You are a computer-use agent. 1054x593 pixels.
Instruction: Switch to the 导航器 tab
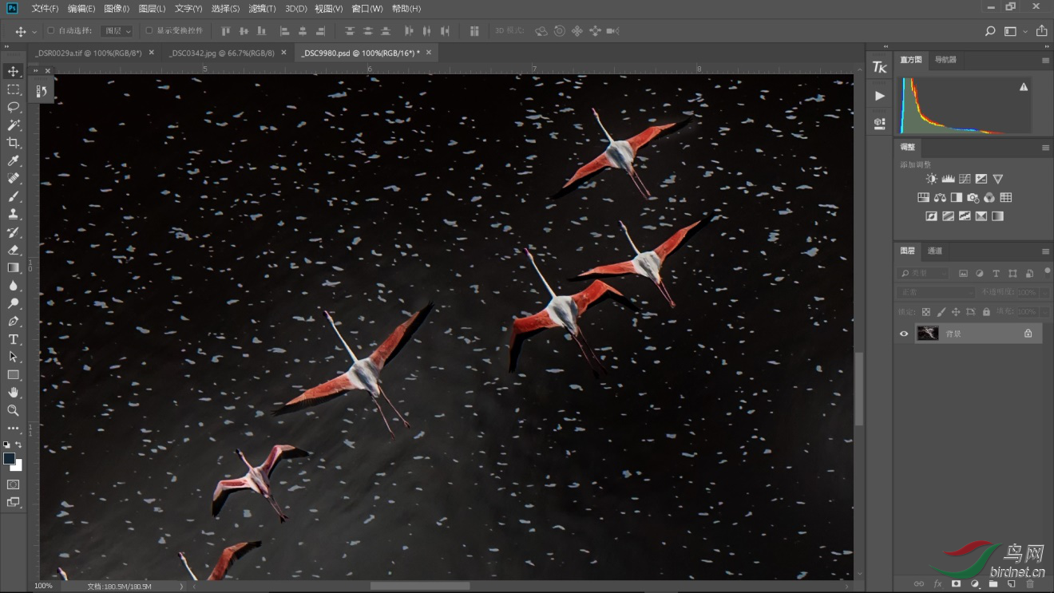point(945,60)
